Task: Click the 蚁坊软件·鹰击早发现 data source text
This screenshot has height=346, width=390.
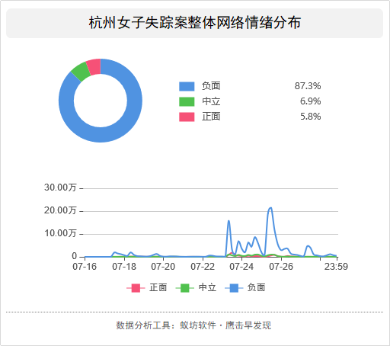Action: click(225, 325)
